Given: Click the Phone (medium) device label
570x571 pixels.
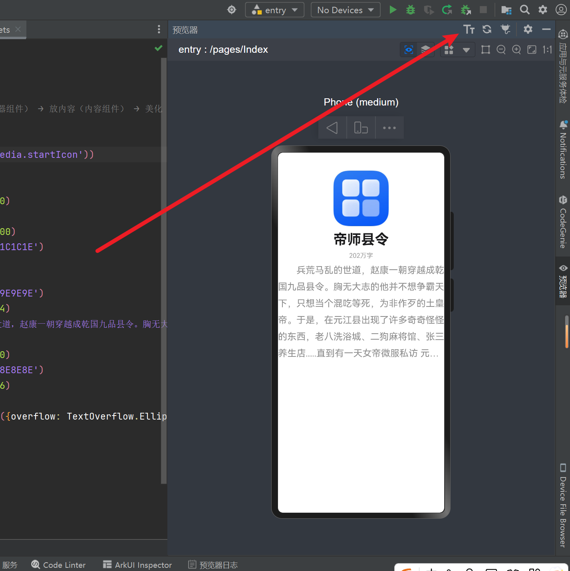Looking at the screenshot, I should (361, 102).
